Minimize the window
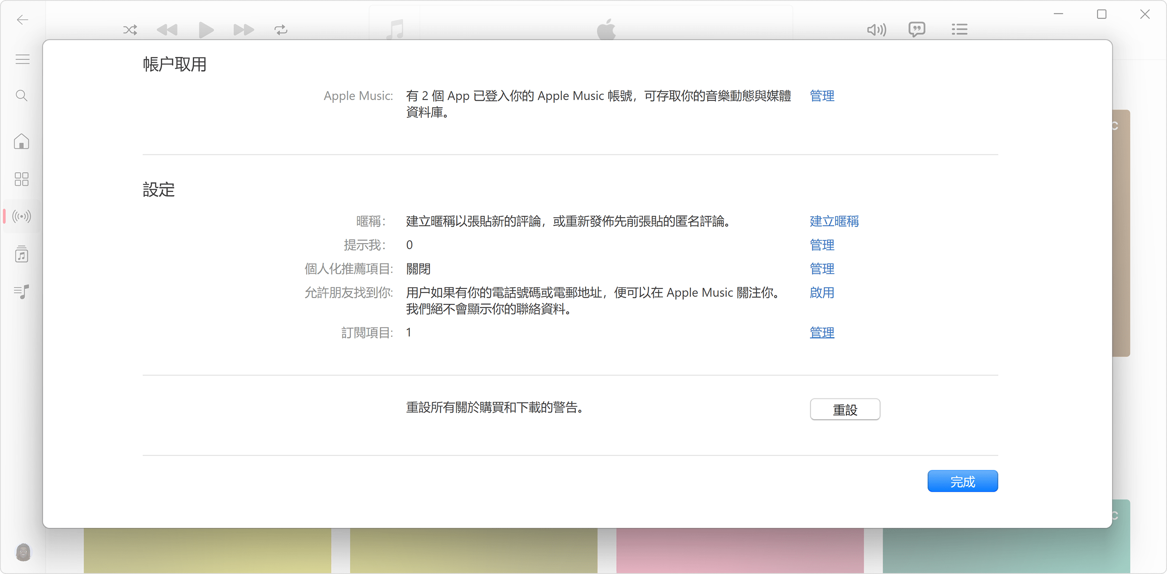Viewport: 1167px width, 574px height. pos(1058,14)
